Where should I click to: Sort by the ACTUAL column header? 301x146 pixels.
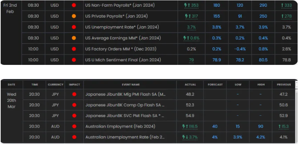click(x=190, y=84)
